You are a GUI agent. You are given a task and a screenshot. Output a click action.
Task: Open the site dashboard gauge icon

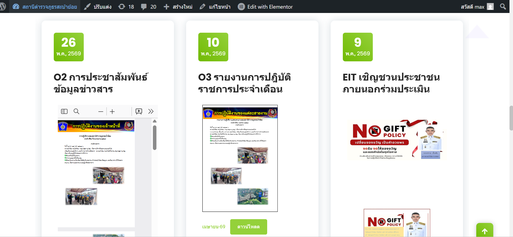16,6
